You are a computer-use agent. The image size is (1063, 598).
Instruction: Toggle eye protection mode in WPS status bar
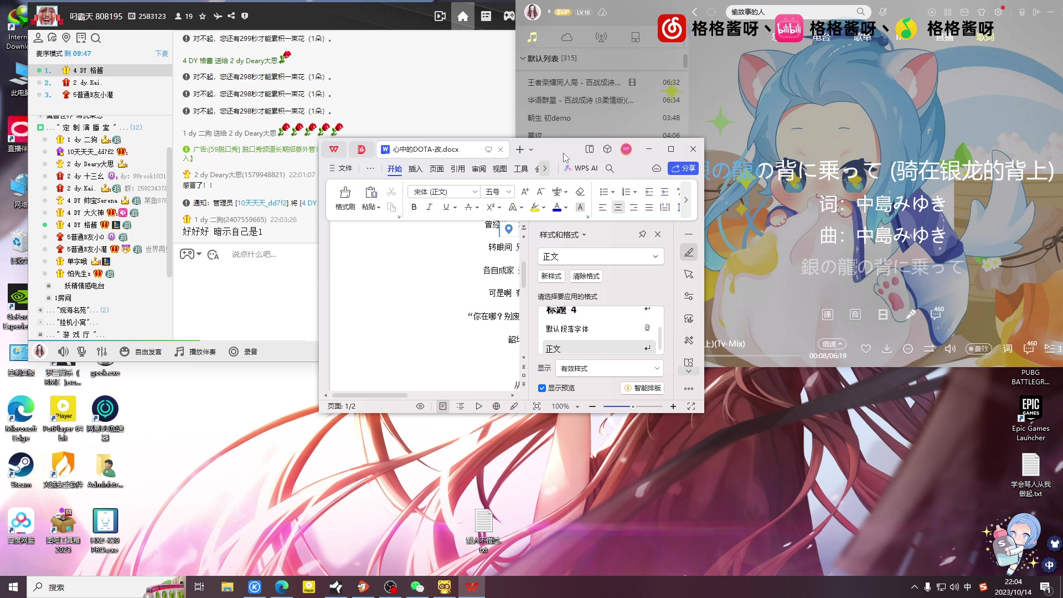click(x=420, y=406)
